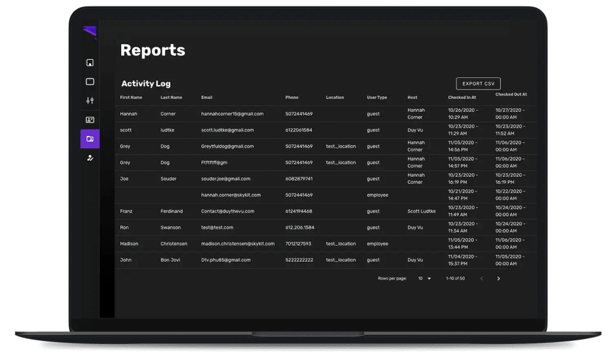Sort by User Type column header
Screen dimensions: 612x360
pos(377,97)
